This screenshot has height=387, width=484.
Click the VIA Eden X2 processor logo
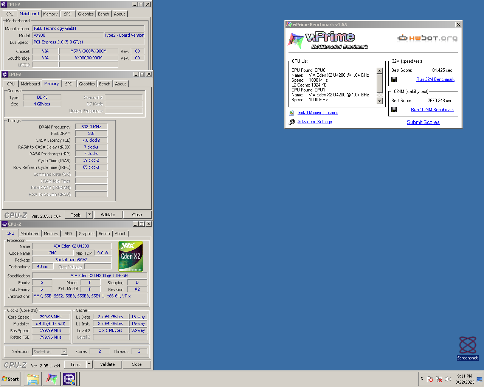click(x=130, y=256)
